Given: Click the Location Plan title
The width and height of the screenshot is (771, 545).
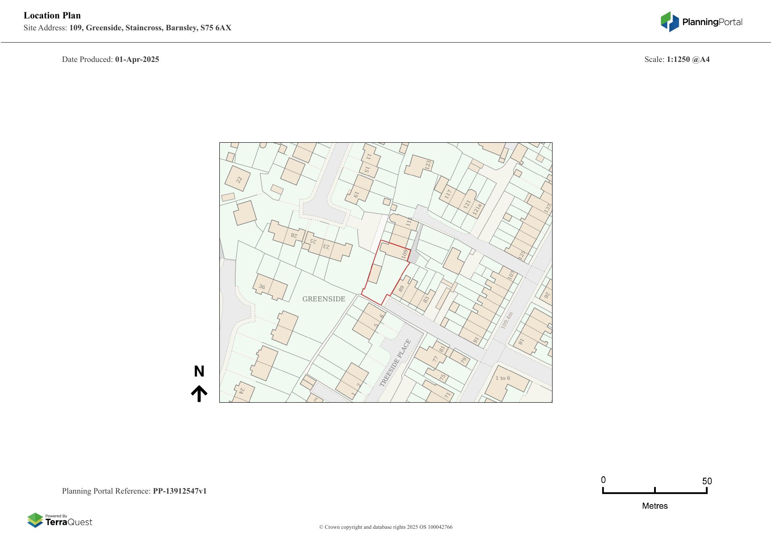Looking at the screenshot, I should 52,15.
